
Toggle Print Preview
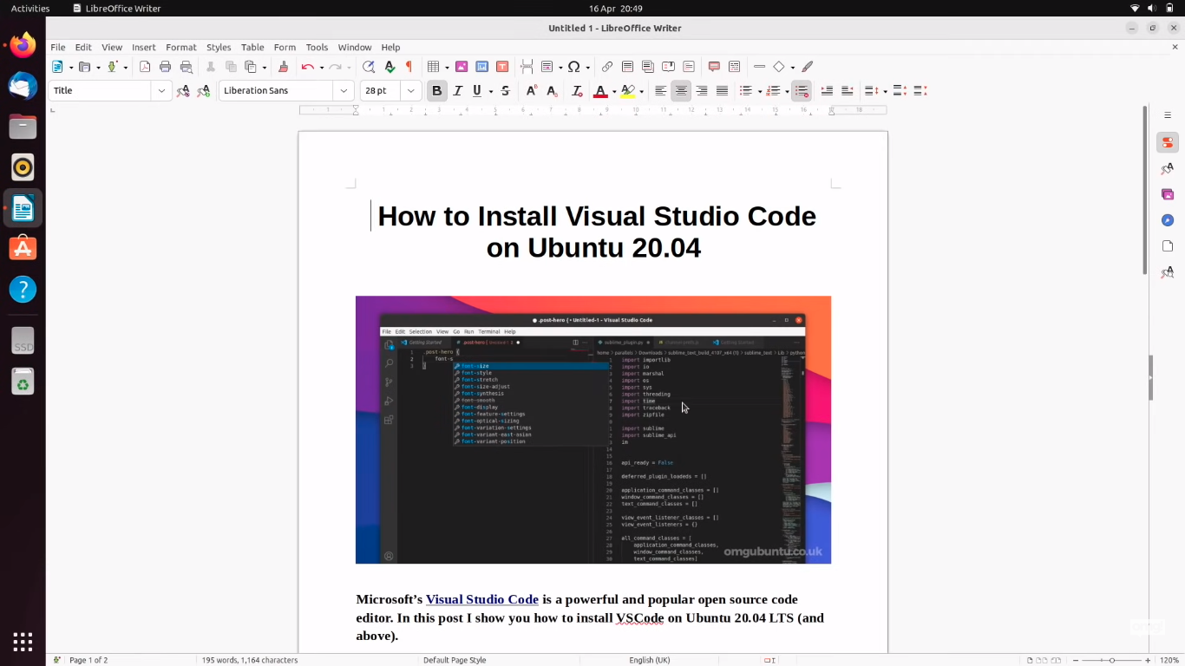click(x=186, y=67)
